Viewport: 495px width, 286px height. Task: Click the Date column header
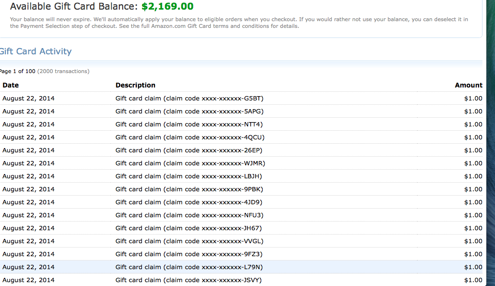(x=11, y=85)
